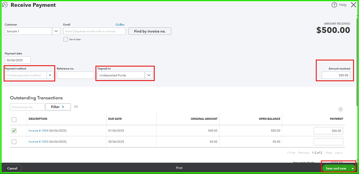The image size is (359, 174).
Task: Click the First pagination link
Action: tap(291, 153)
